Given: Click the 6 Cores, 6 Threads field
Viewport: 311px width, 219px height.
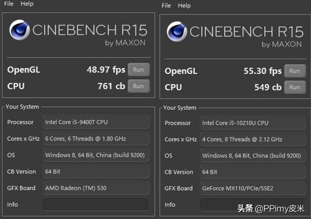Looking at the screenshot, I should (x=96, y=138).
